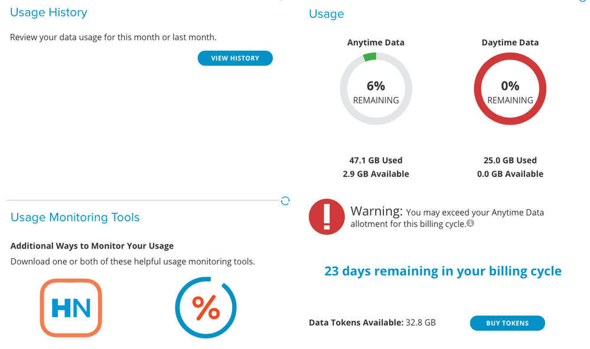Image resolution: width=590 pixels, height=349 pixels.
Task: Select the Daytime Data label
Action: coord(510,43)
